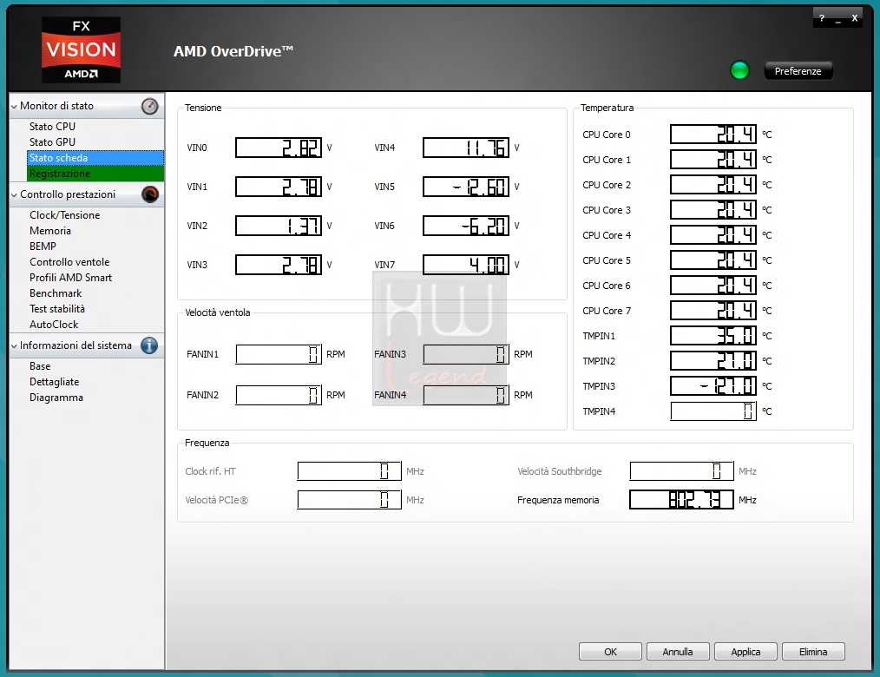Image resolution: width=880 pixels, height=677 pixels.
Task: Open Controllo ventole
Action: pos(69,262)
